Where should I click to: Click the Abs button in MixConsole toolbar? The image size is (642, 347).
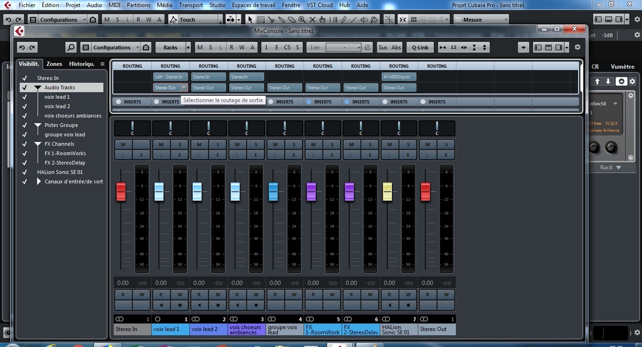[396, 47]
